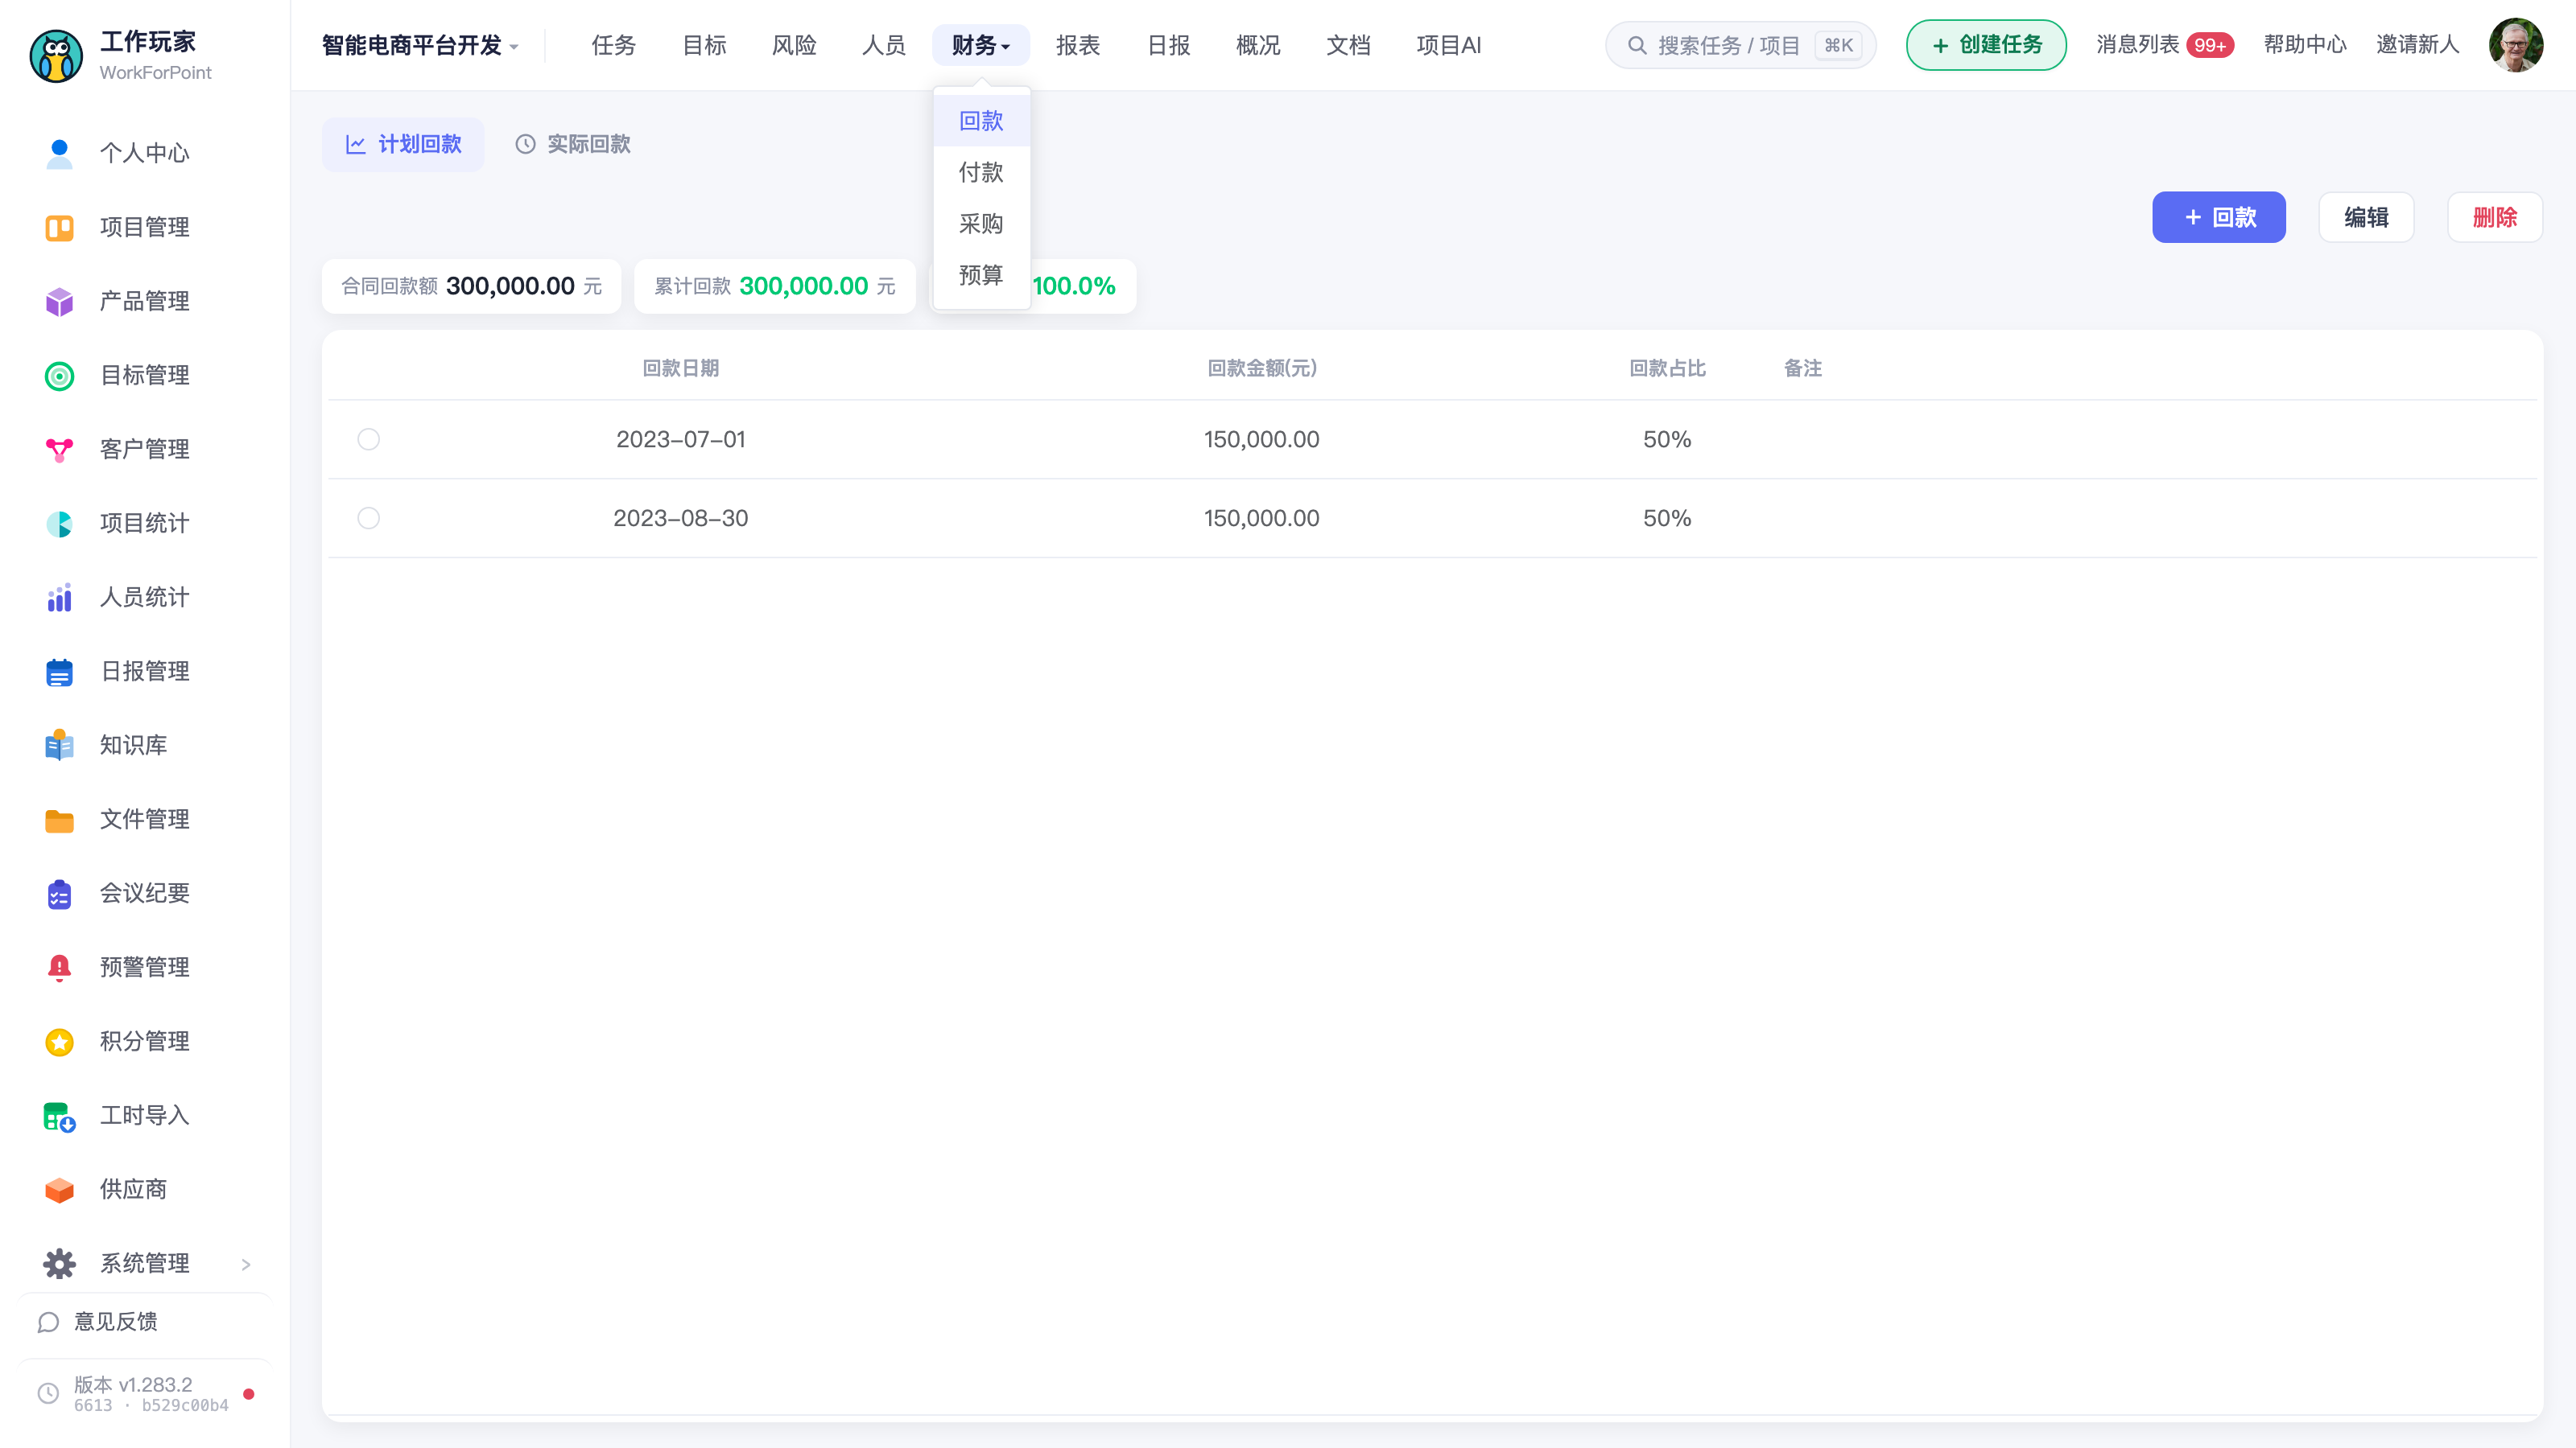Select 回款 in the 财务 dropdown
Viewport: 2576px width, 1448px height.
(x=981, y=121)
